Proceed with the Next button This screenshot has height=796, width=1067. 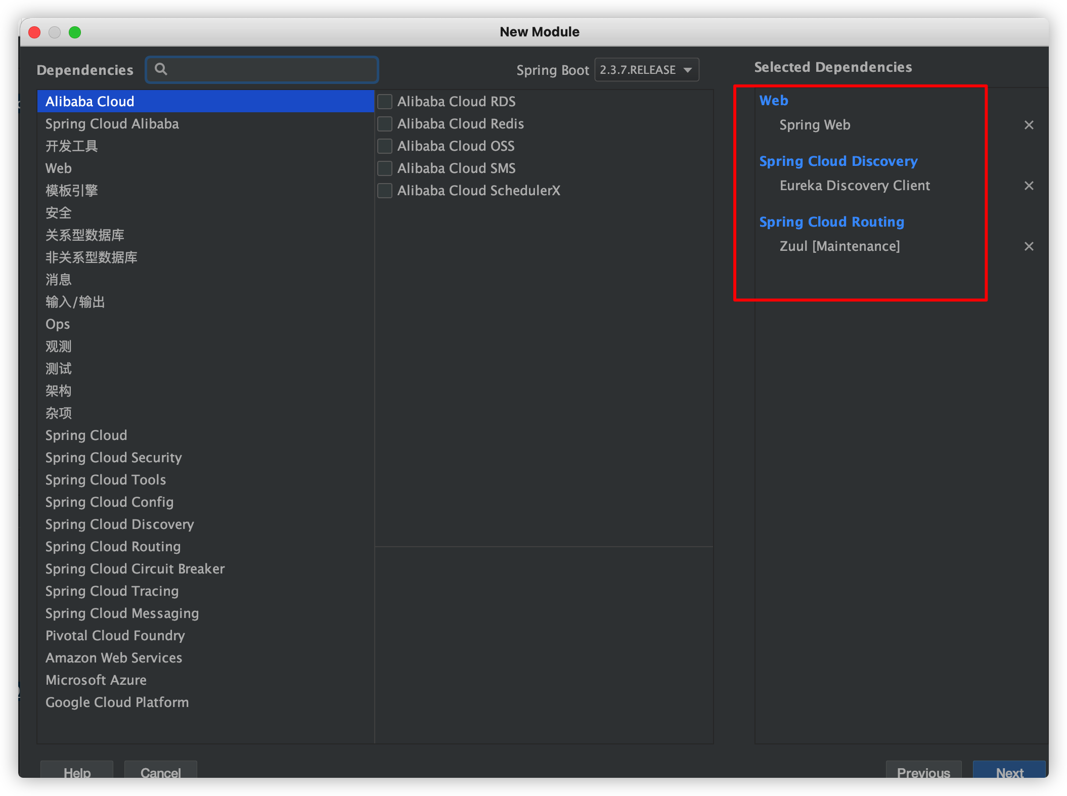click(1009, 770)
